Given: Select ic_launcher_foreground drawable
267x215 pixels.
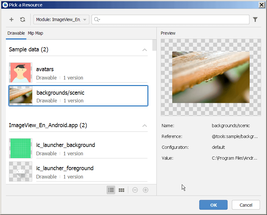Looking at the screenshot, I should click(x=78, y=171).
